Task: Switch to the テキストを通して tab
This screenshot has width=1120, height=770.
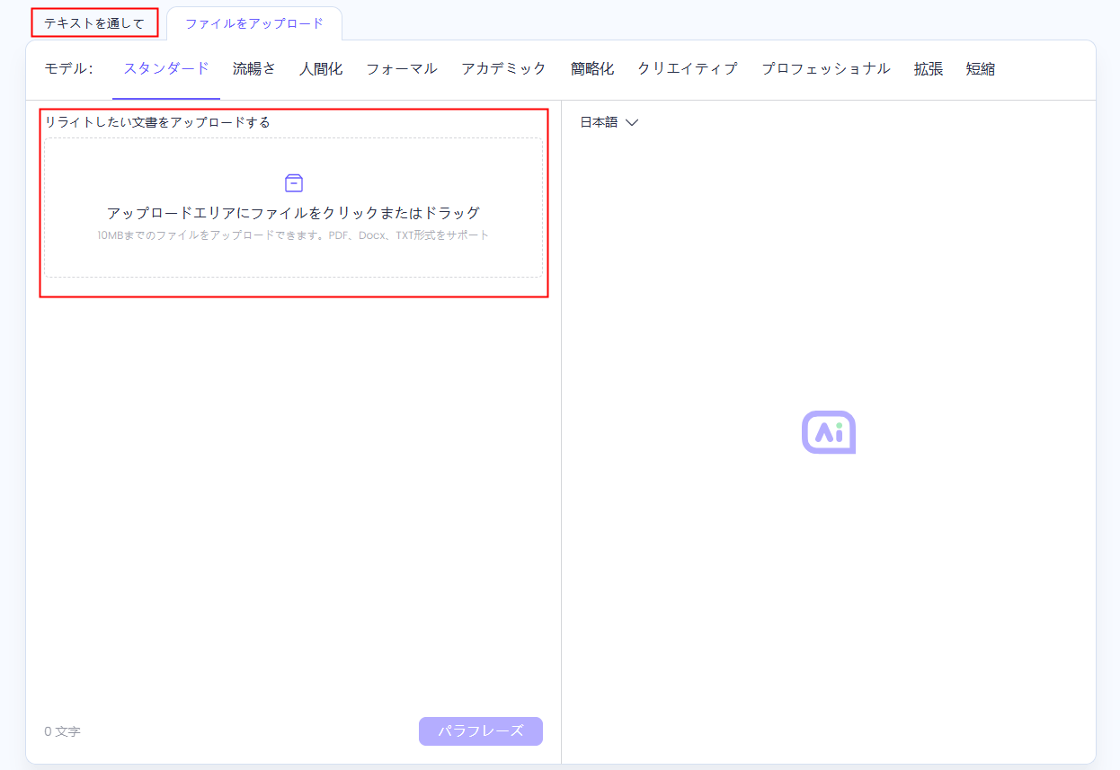Action: [94, 23]
